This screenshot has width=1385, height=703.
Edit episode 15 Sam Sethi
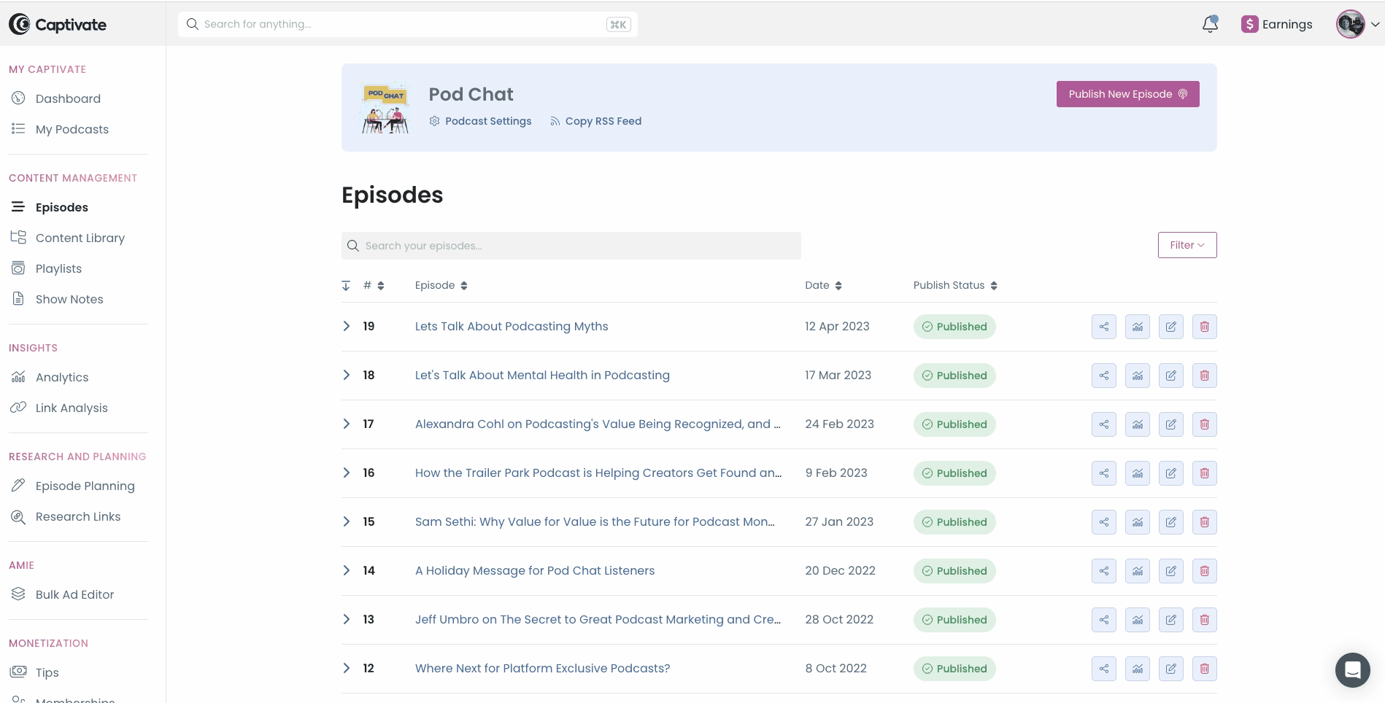click(x=1171, y=522)
